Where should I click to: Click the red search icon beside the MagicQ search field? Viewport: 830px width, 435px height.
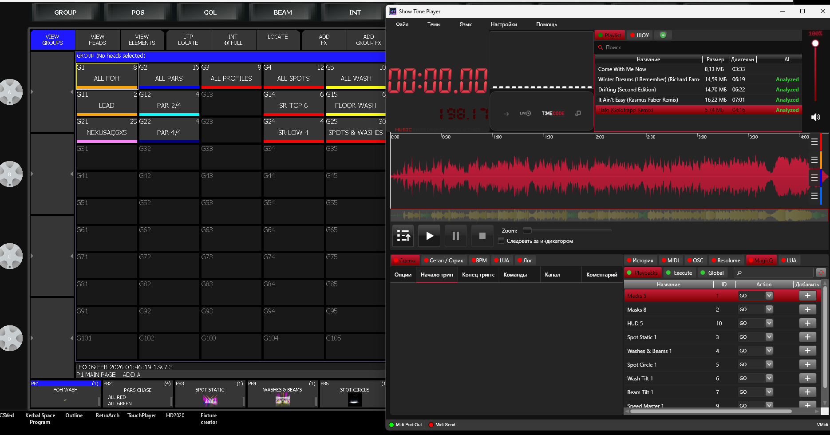click(821, 273)
